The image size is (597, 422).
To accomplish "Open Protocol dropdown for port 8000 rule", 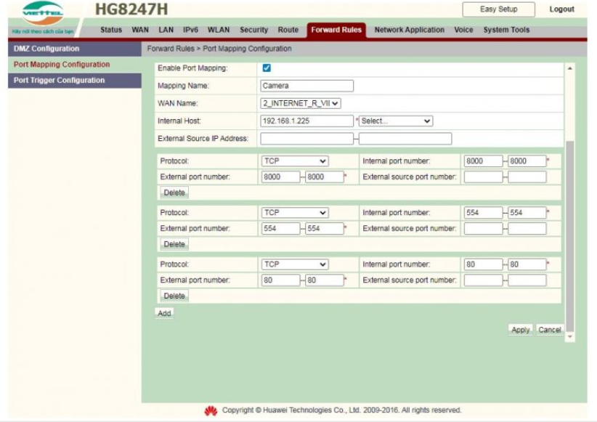I will click(294, 161).
